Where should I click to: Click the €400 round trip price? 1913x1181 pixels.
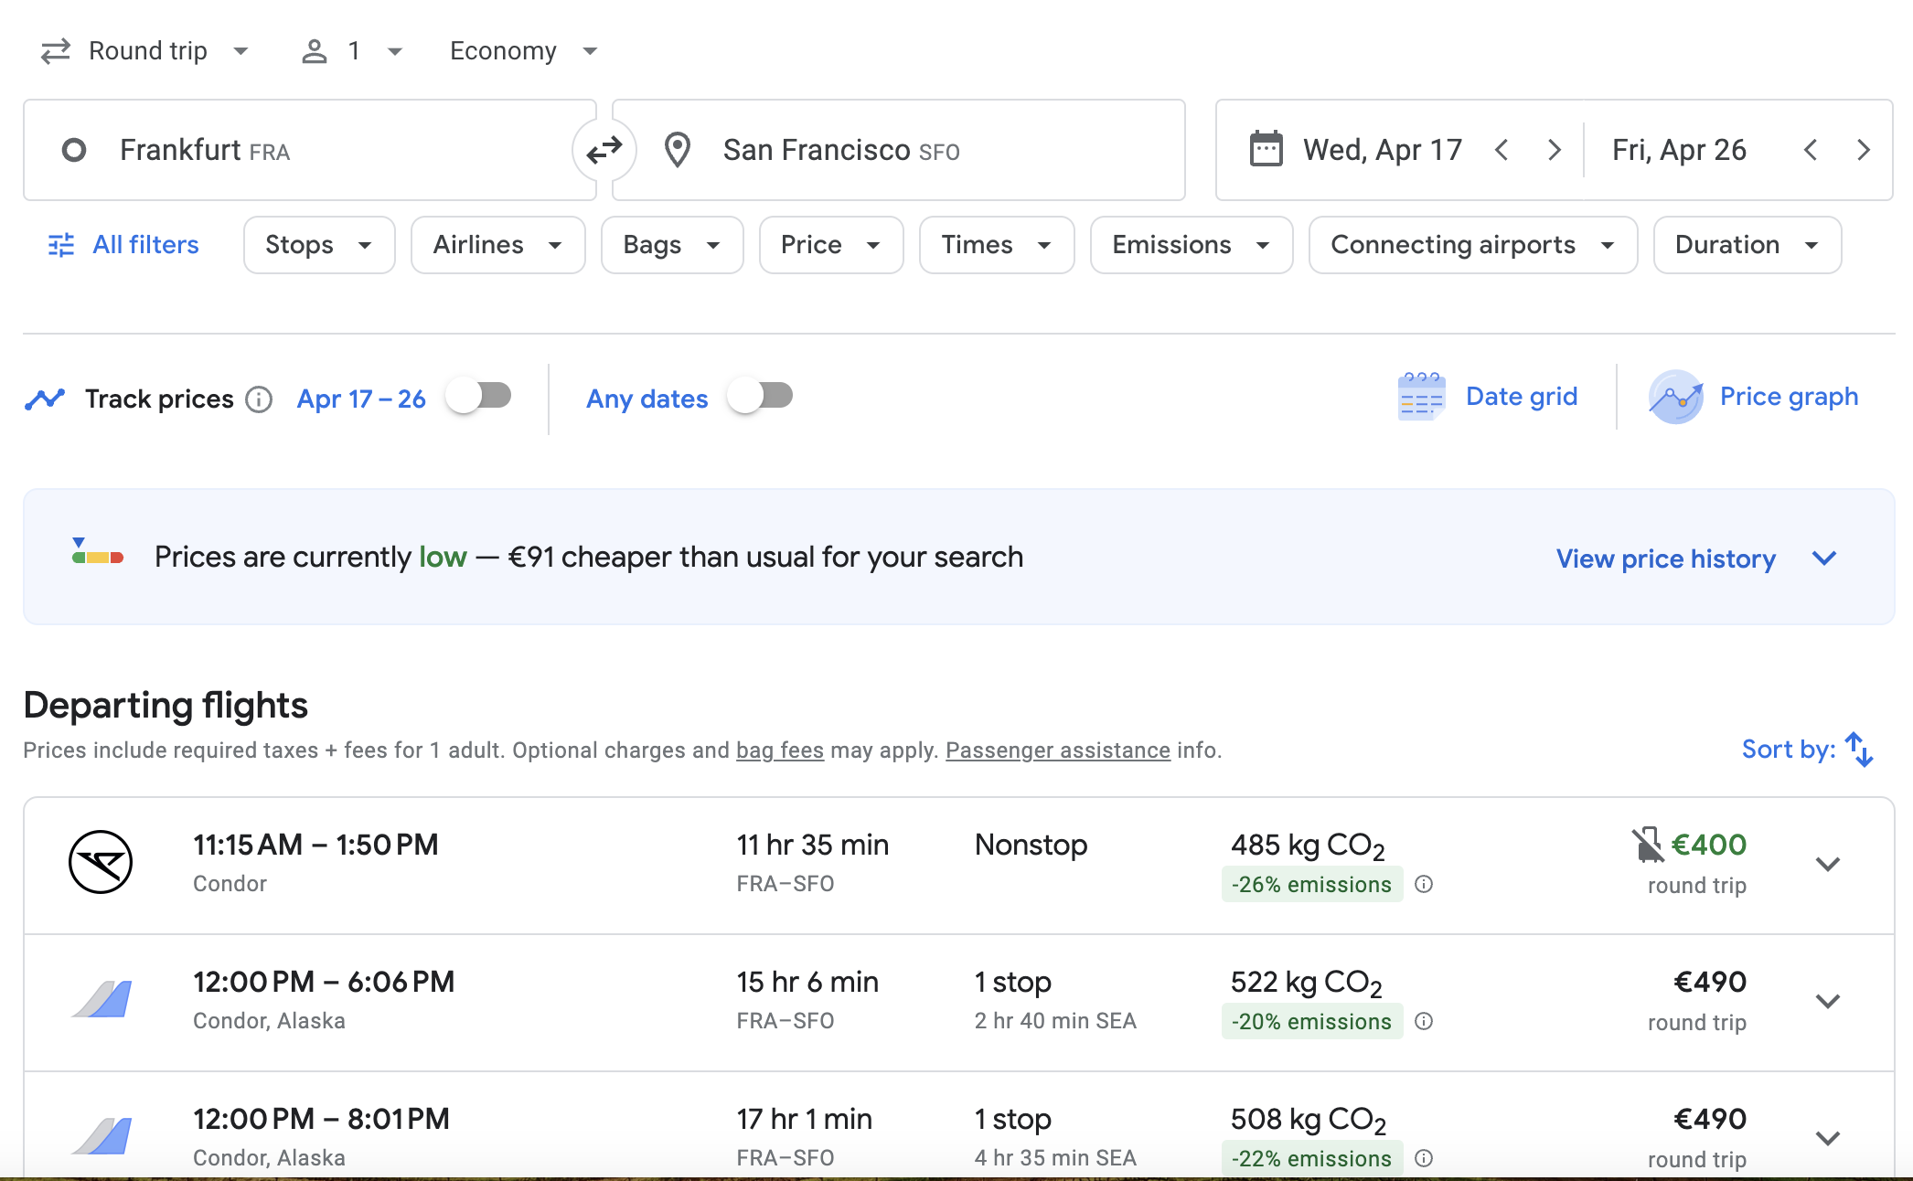(1709, 845)
